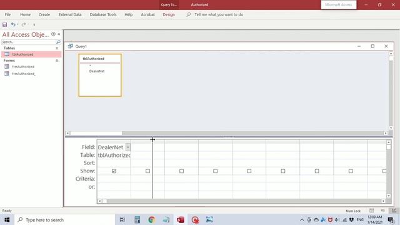
Task: Click the table pane horizontal scrollbar thumb
Action: (96, 133)
